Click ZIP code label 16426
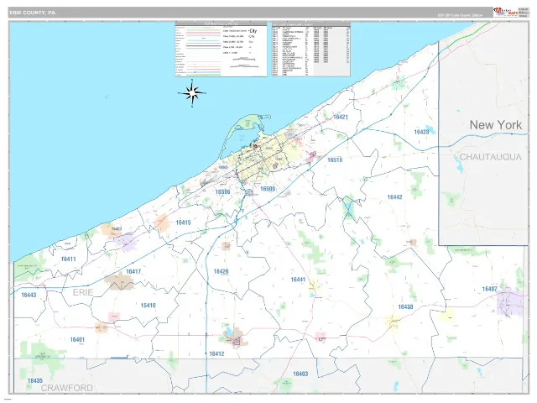 [221, 271]
